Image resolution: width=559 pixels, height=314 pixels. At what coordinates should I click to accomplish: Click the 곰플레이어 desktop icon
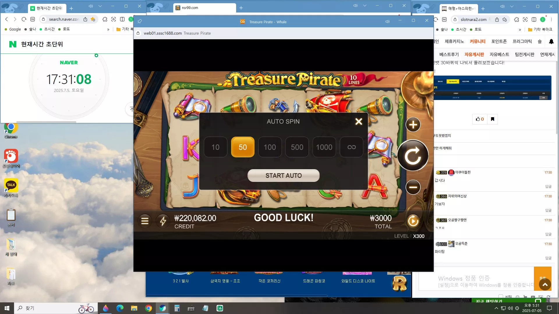[11, 158]
